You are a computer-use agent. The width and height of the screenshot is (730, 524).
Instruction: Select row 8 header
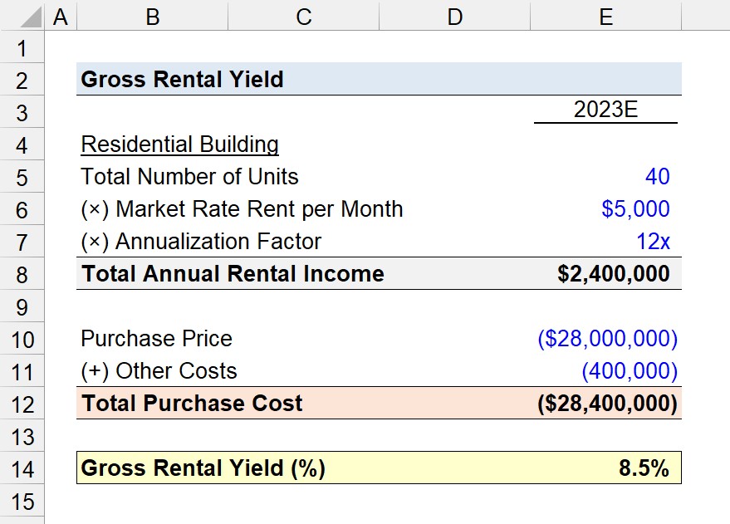22,274
